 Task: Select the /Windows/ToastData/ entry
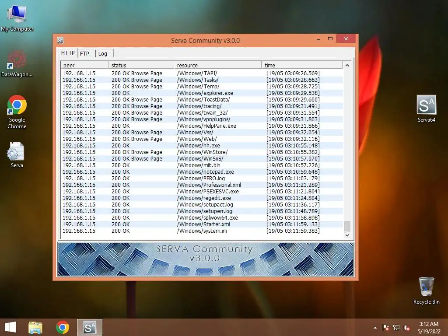pos(202,100)
